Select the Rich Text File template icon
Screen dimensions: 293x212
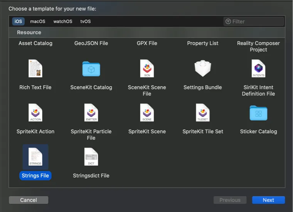point(35,69)
